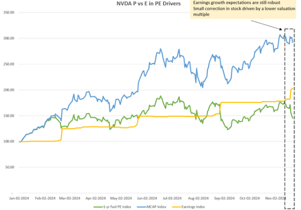Click the Mar-02-2024 x-axis label
301x210 pixels.
(x=70, y=198)
